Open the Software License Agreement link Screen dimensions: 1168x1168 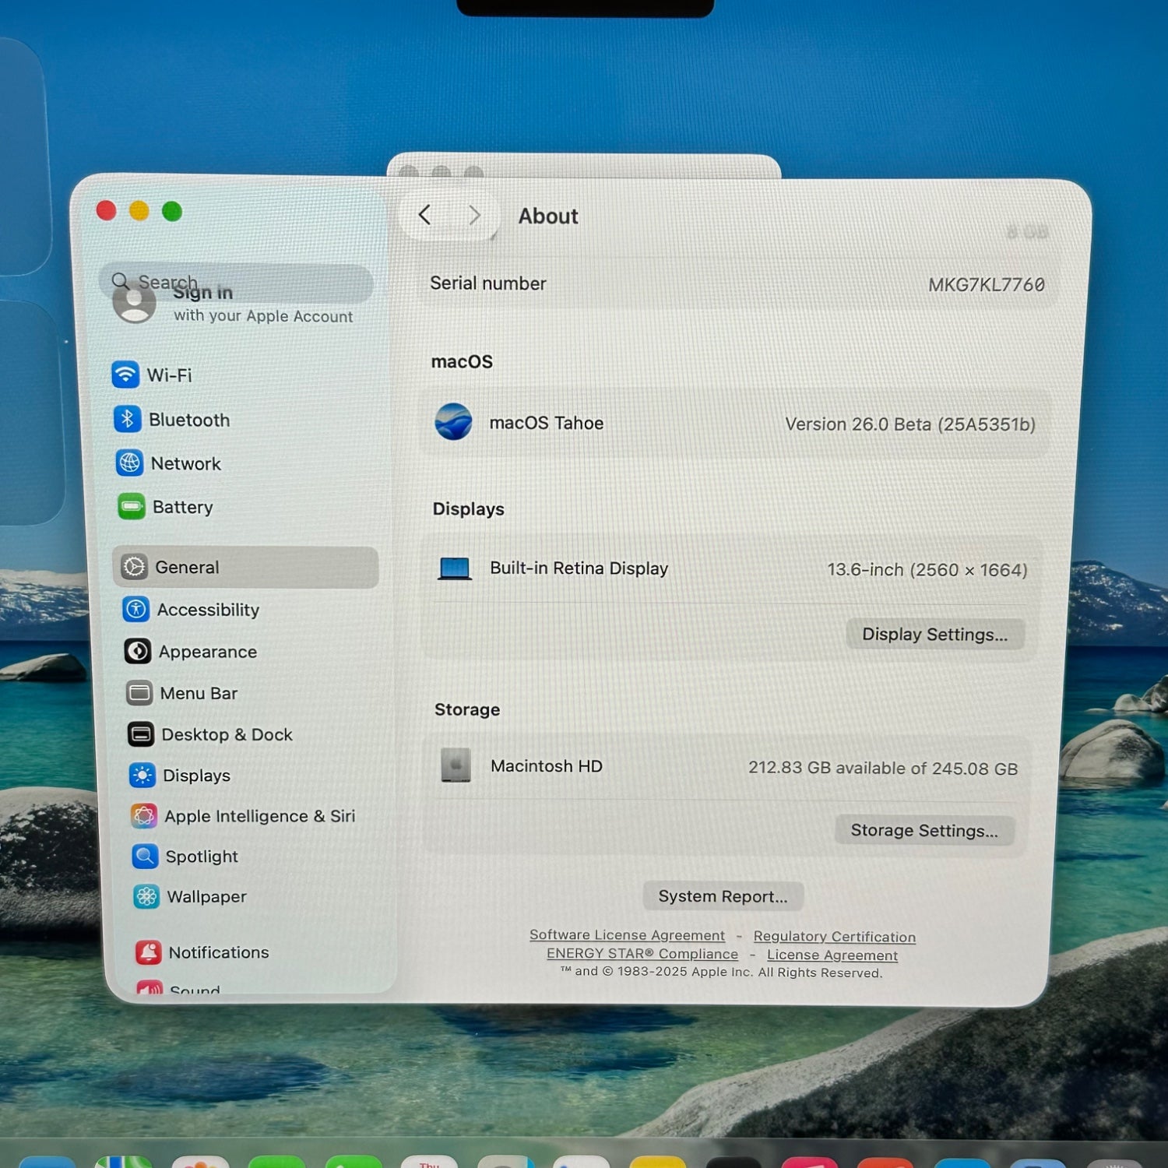[627, 934]
